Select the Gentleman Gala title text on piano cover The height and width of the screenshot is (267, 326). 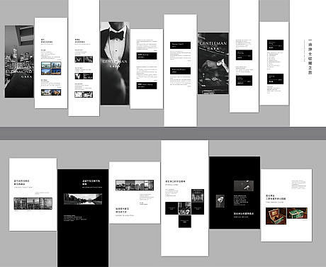click(213, 45)
